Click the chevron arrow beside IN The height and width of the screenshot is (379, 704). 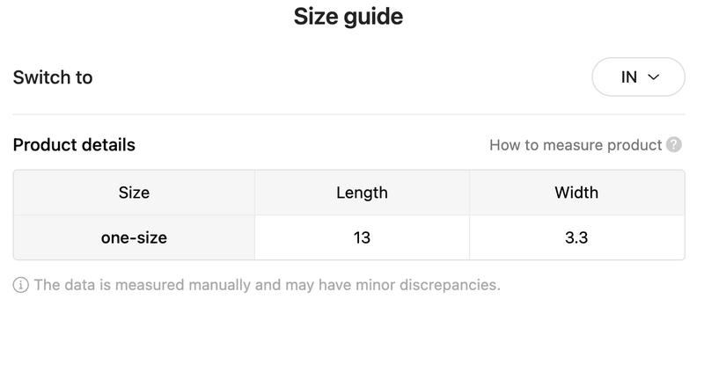point(654,77)
